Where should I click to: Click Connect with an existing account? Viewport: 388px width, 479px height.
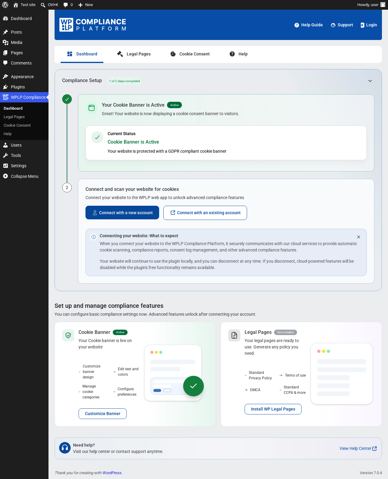(205, 213)
